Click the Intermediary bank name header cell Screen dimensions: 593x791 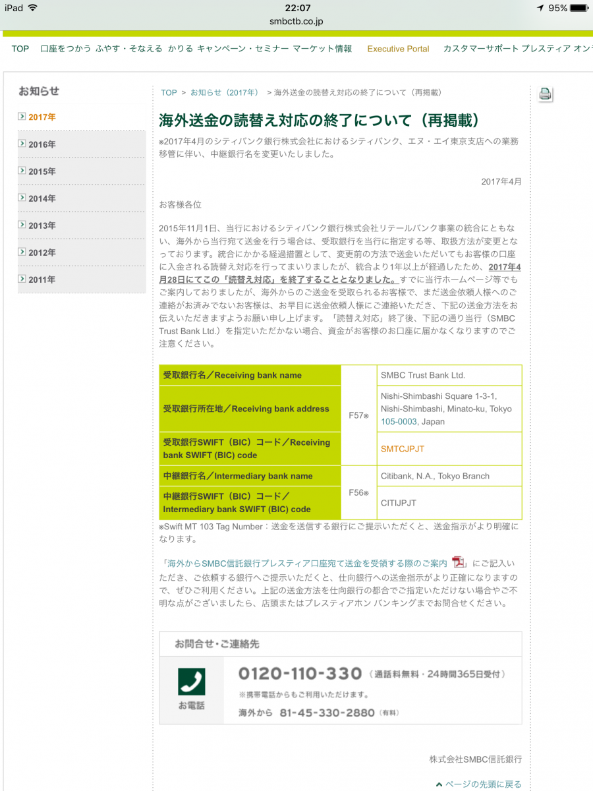250,476
